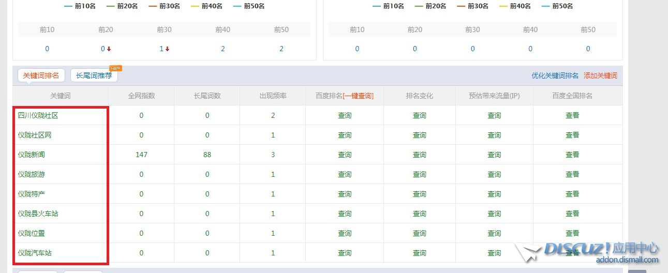668x273 pixels.
Task: Click the 全网指数 value 147 for 仪陇新闻
Action: coord(141,155)
